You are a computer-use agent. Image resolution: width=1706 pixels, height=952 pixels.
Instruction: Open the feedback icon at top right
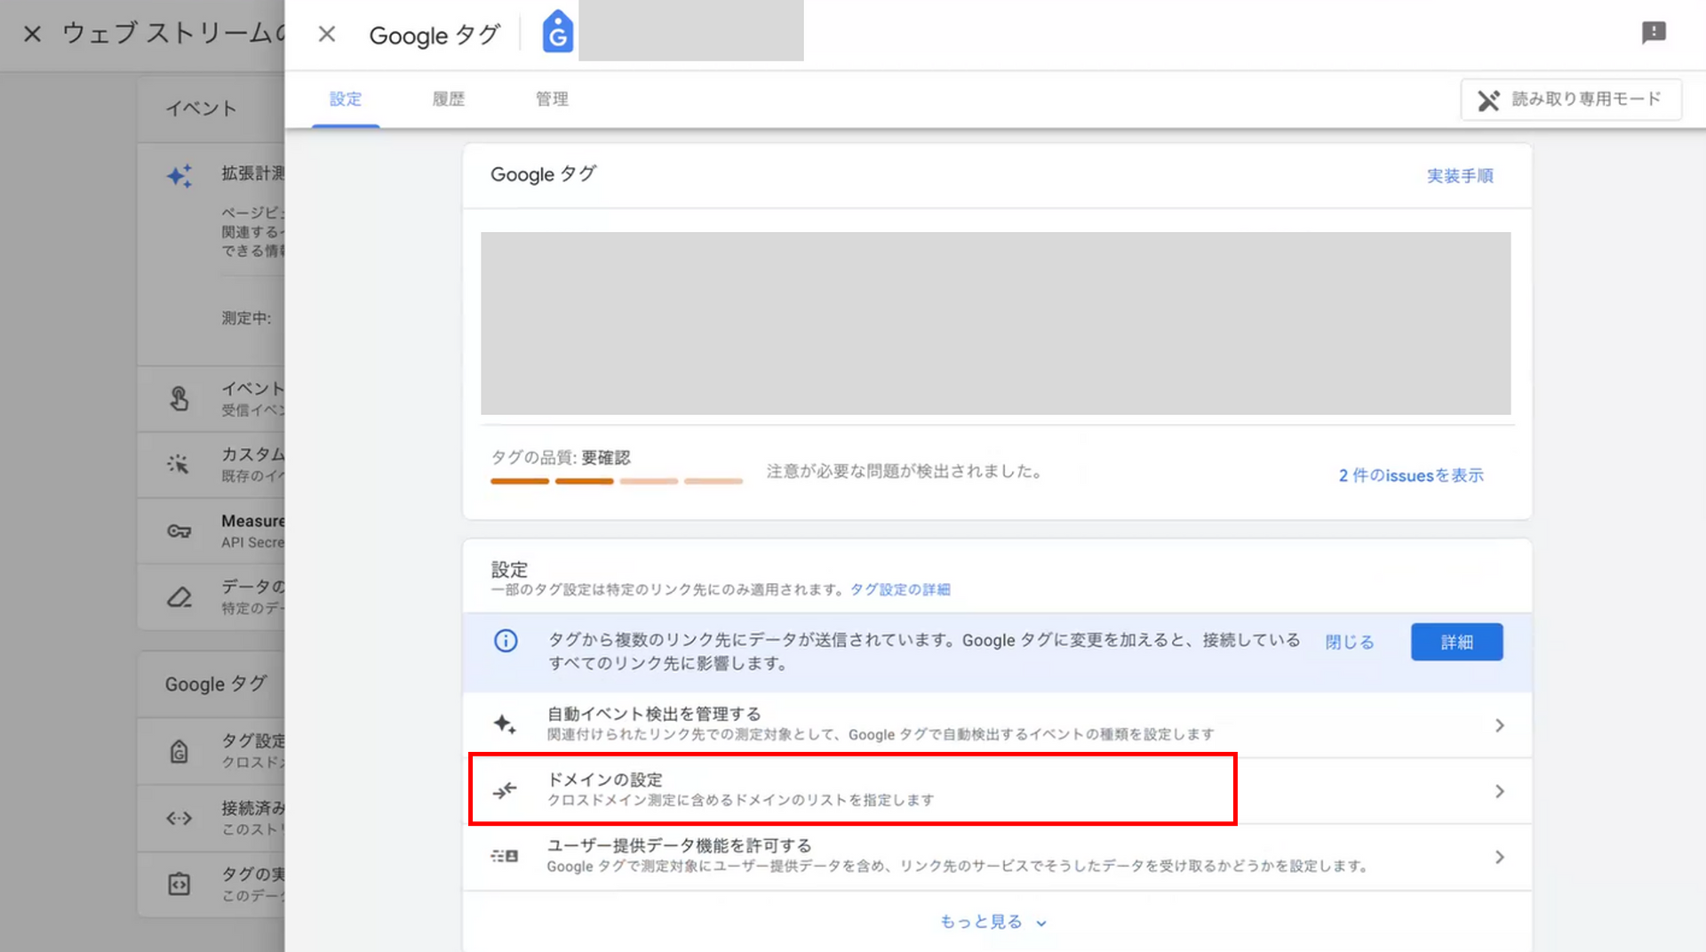1654,33
